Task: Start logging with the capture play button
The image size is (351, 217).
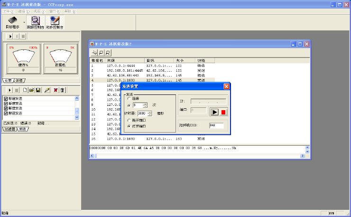Action: pyautogui.click(x=10, y=36)
